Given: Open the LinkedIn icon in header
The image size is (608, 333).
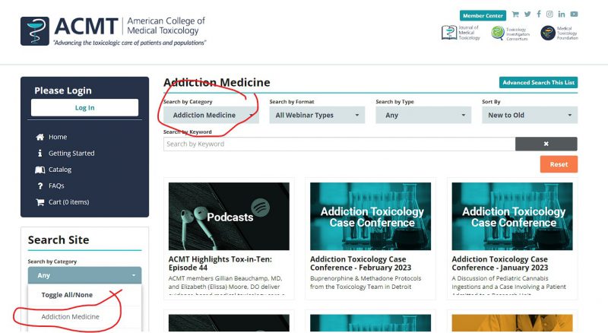Looking at the screenshot, I should tap(562, 14).
